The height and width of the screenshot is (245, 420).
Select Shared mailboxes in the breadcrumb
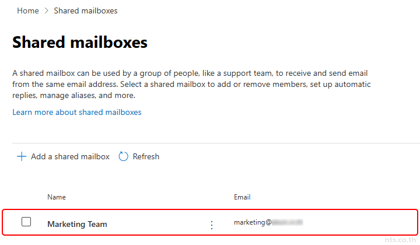click(86, 11)
